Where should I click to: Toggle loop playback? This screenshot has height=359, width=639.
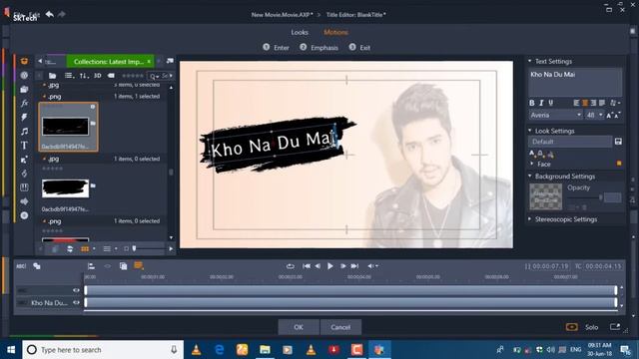[x=291, y=266]
